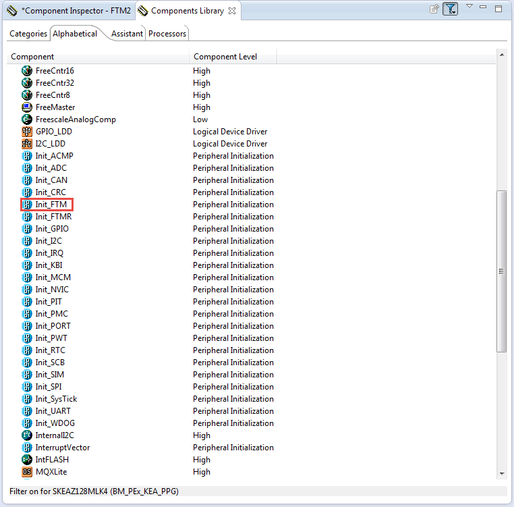
Task: Click the Init_SPI component icon
Action: 27,386
